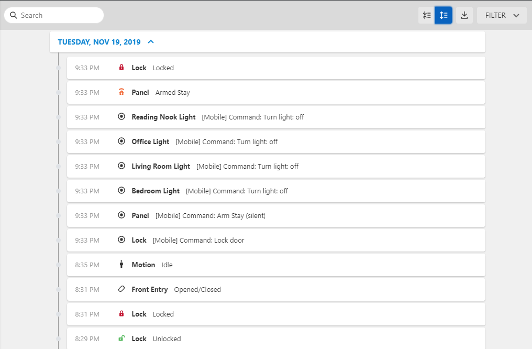532x349 pixels.
Task: Click the magnifier icon in the search box
Action: click(14, 15)
